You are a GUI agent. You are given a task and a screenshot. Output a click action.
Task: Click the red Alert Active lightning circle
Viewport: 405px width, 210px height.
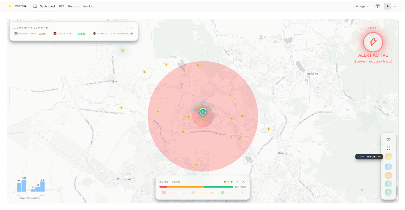pyautogui.click(x=373, y=42)
